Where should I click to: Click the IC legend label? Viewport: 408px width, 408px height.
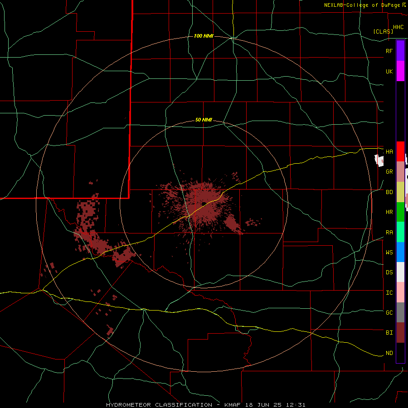[389, 293]
